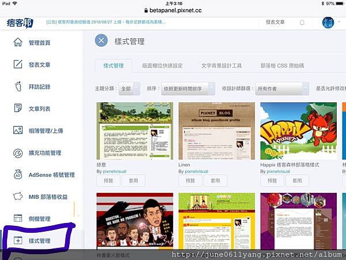
Task: Click the Wi-Fi status icon
Action: (x=15, y=3)
